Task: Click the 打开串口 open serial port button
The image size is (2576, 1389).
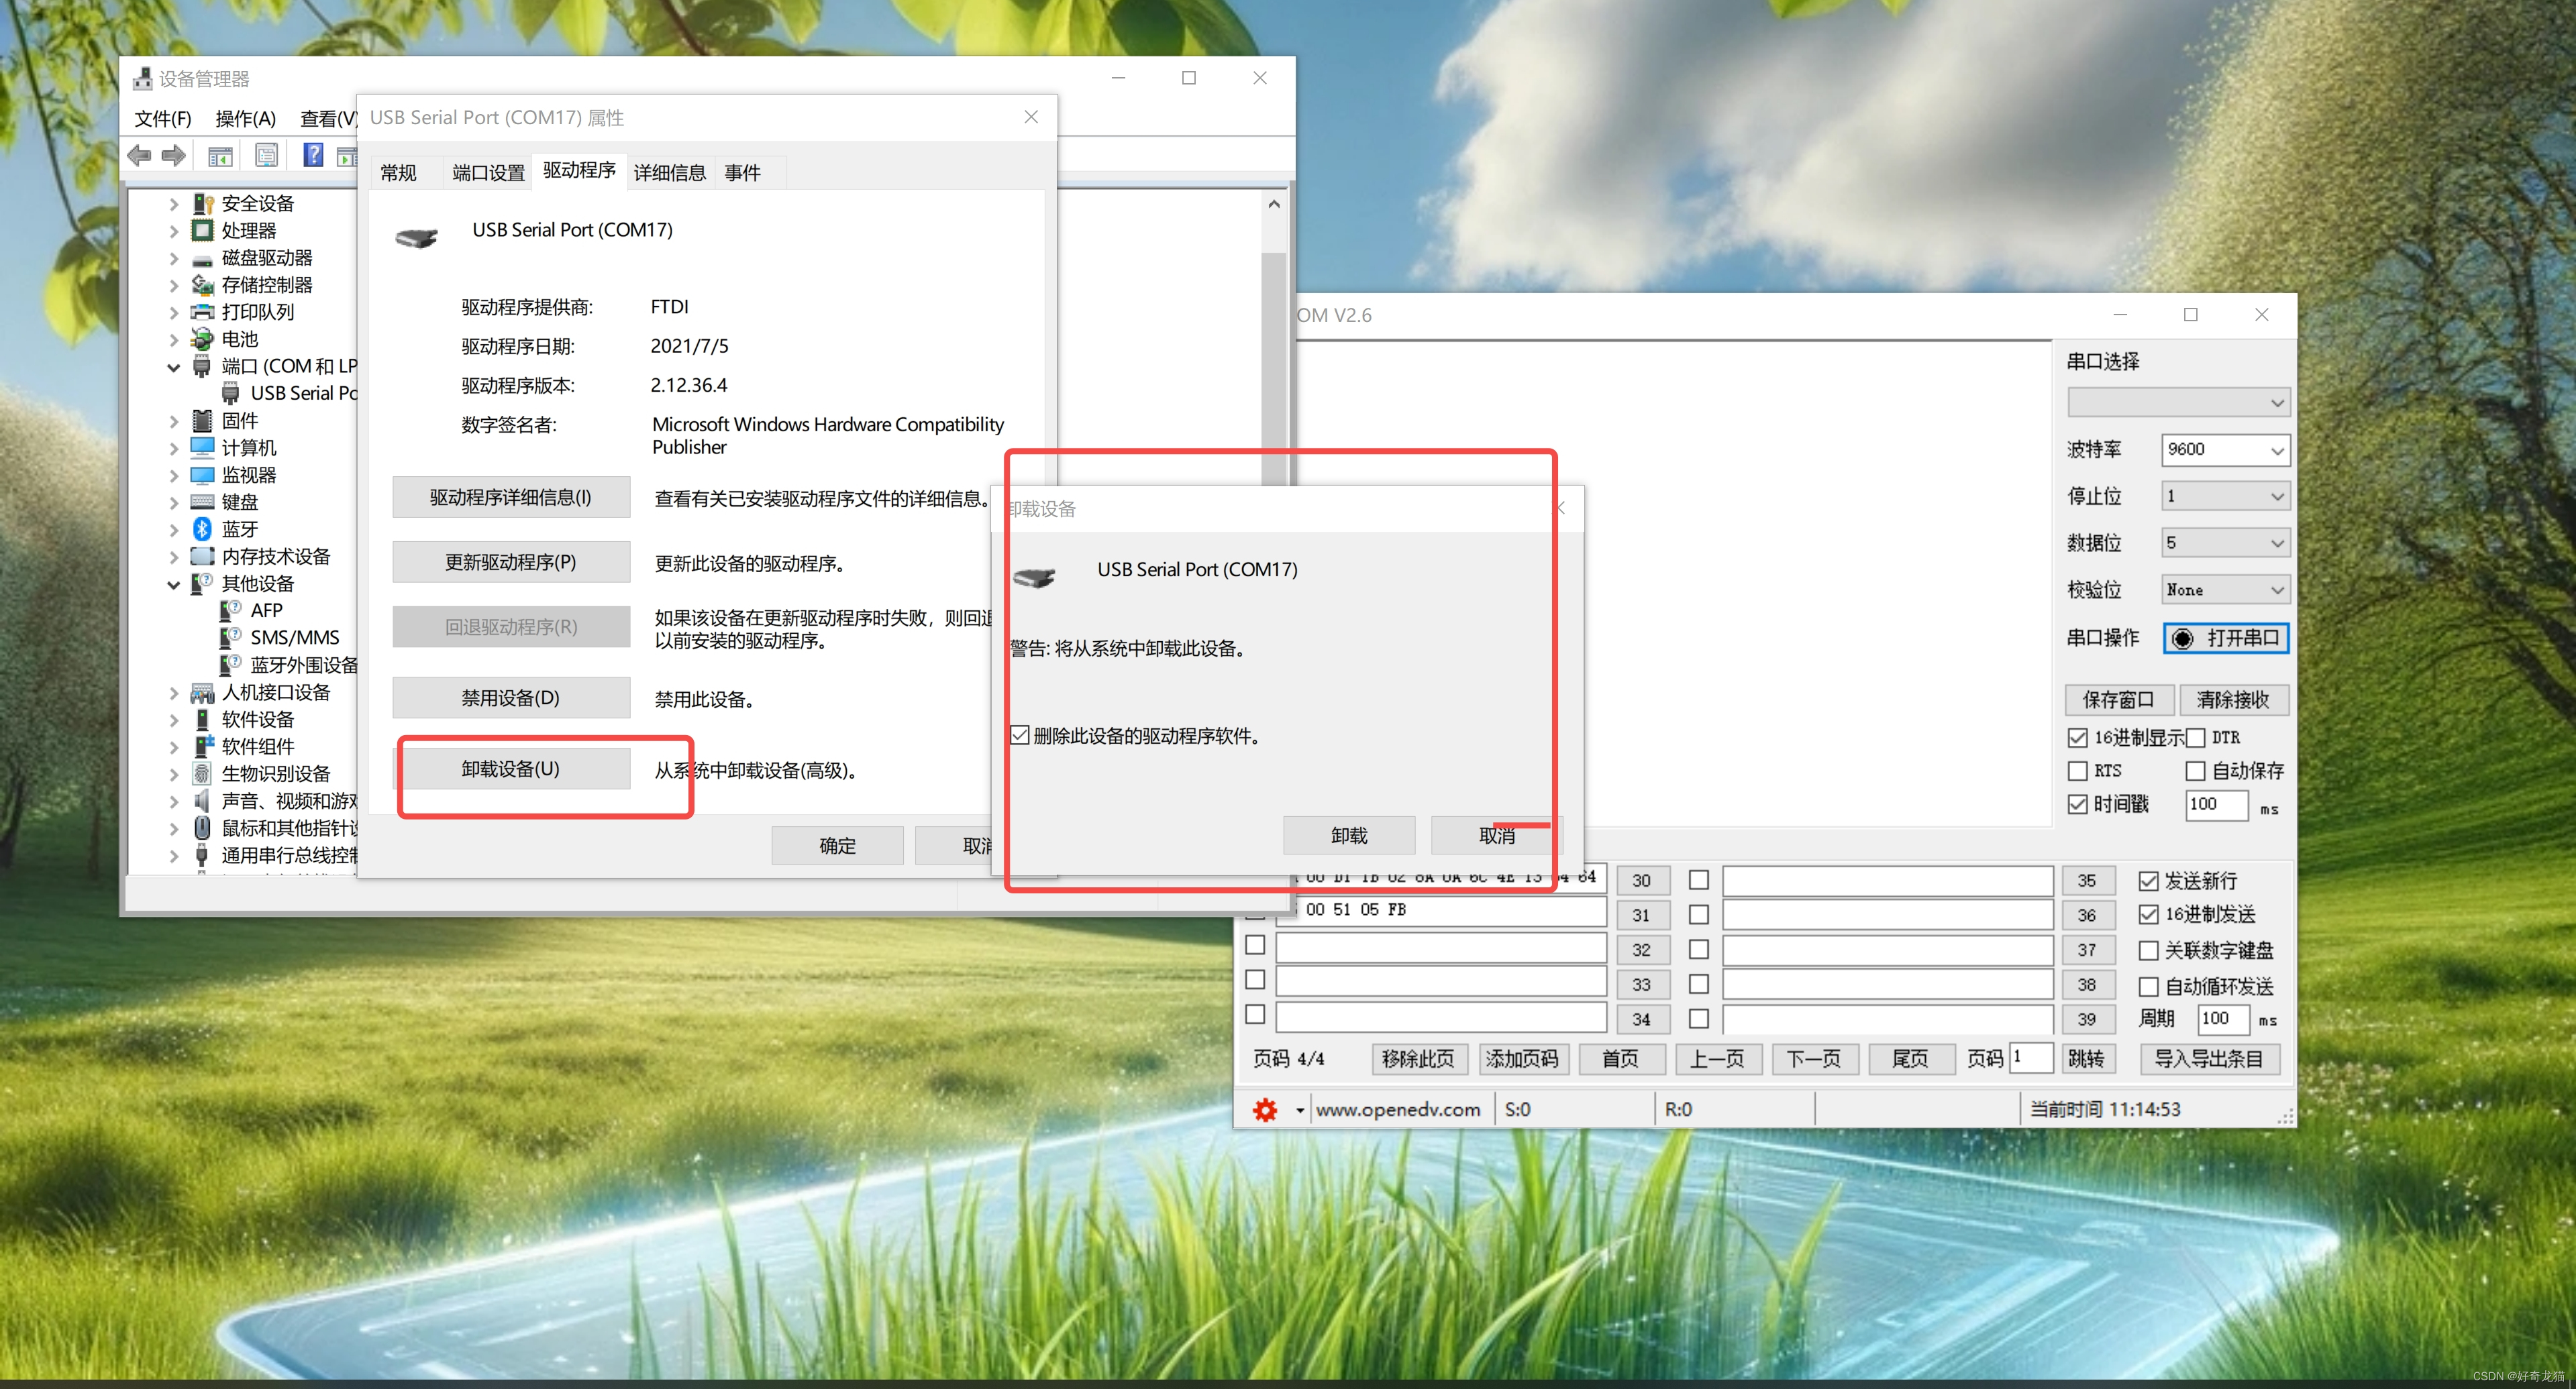Action: (2226, 638)
